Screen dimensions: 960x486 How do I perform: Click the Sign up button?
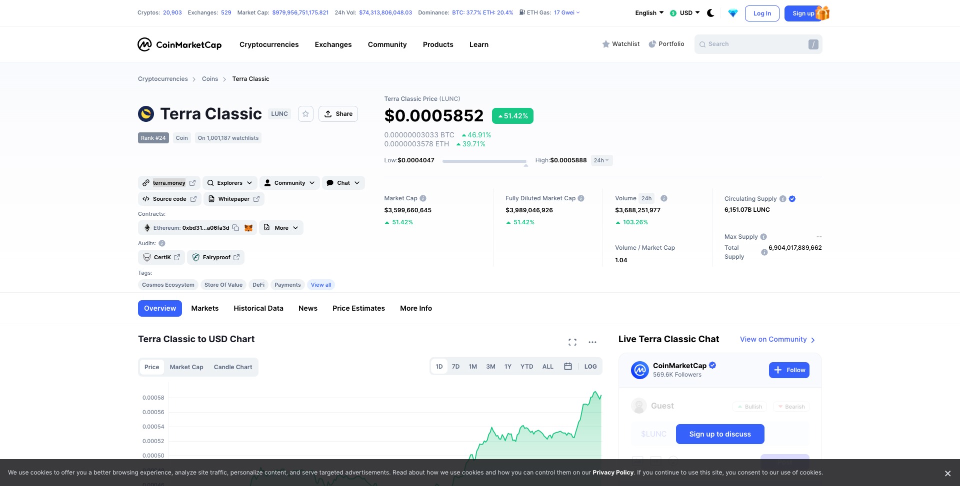(x=803, y=13)
